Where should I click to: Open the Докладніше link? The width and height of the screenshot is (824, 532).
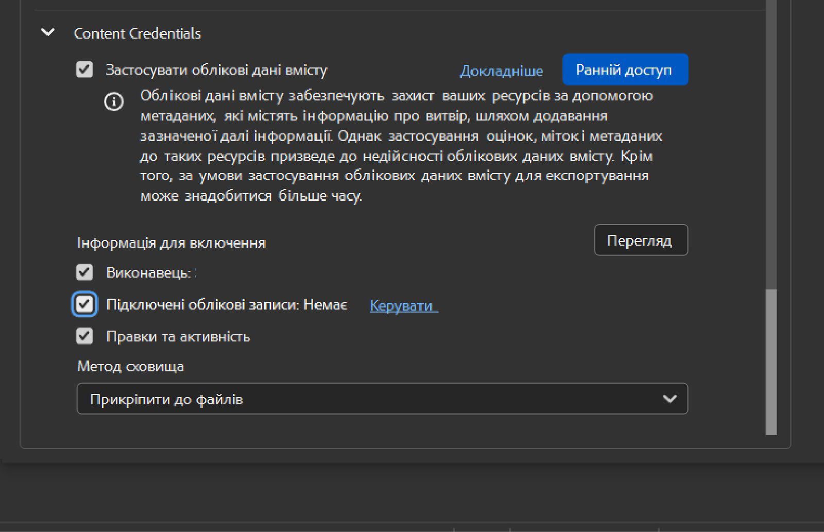coord(501,71)
